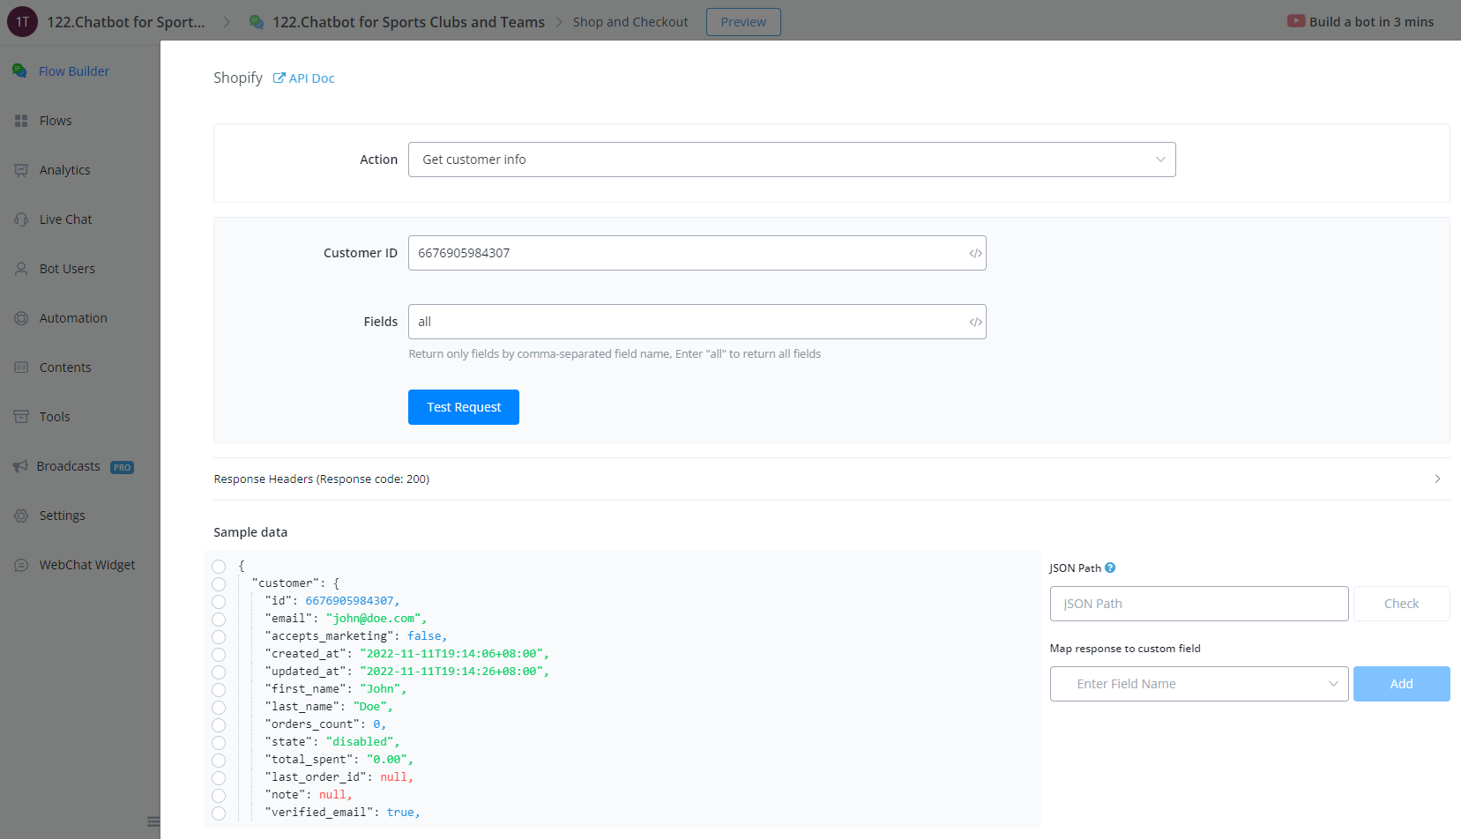Open the Action dropdown showing Get customer info
The width and height of the screenshot is (1461, 839).
point(791,160)
